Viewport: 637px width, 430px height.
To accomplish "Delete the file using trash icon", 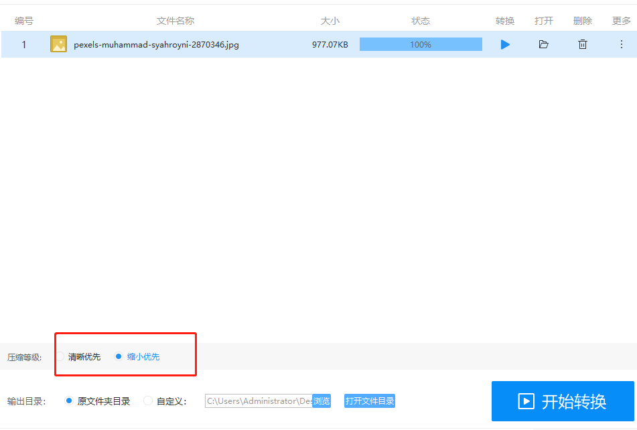I will click(x=583, y=44).
